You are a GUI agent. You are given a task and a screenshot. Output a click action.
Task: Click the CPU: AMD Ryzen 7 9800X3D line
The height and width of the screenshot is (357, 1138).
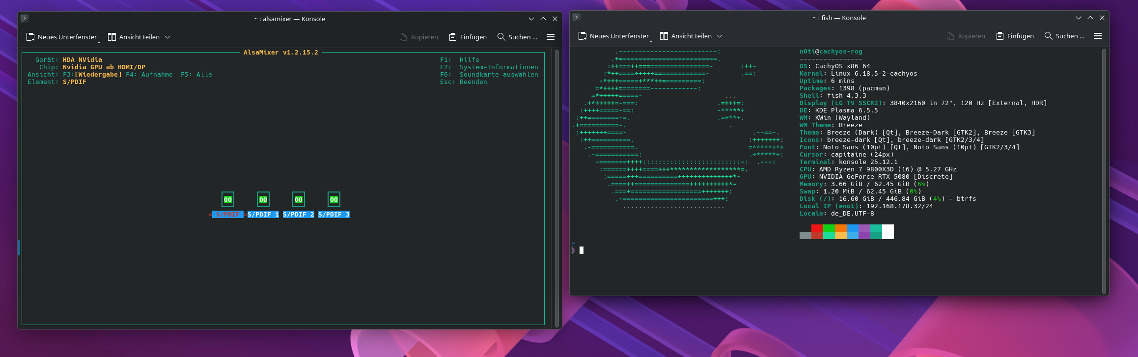click(878, 169)
